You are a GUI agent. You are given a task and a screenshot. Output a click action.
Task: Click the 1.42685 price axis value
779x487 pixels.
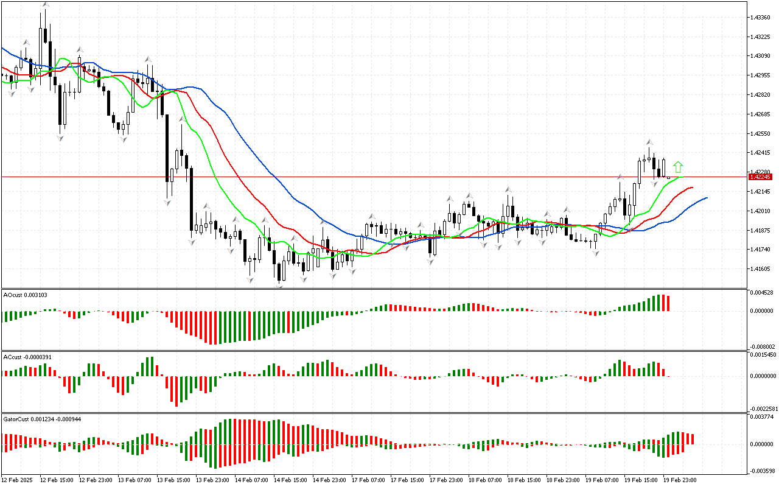(x=760, y=114)
